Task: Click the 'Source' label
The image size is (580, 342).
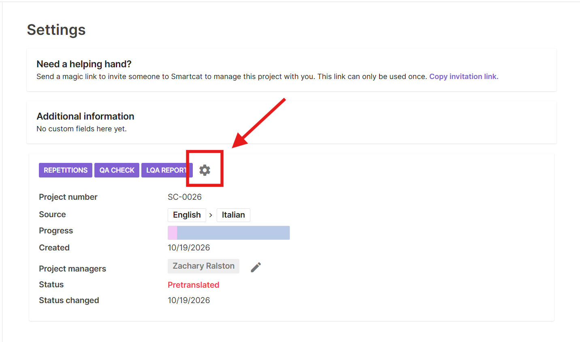Action: (x=52, y=214)
